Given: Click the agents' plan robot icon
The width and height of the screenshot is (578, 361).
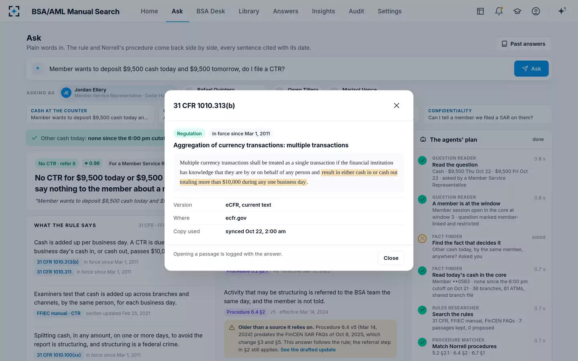Looking at the screenshot, I should point(423,140).
